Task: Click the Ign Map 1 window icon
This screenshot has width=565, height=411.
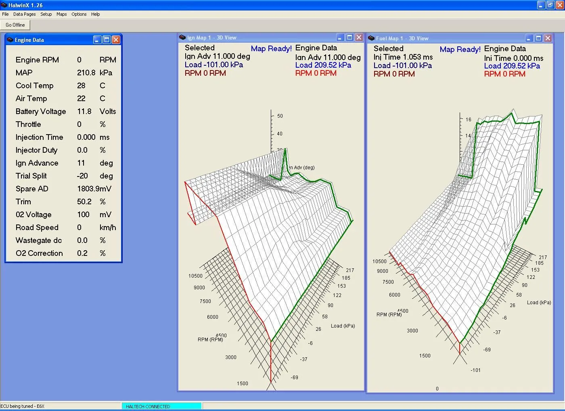Action: (182, 37)
